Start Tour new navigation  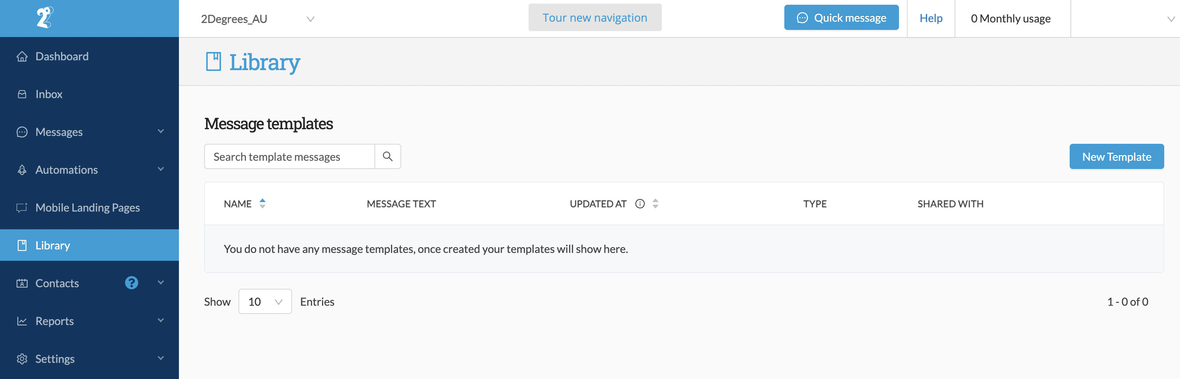click(595, 17)
